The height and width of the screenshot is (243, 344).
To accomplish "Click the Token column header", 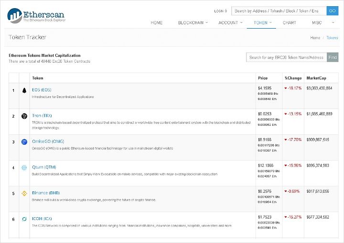I will click(38, 78).
